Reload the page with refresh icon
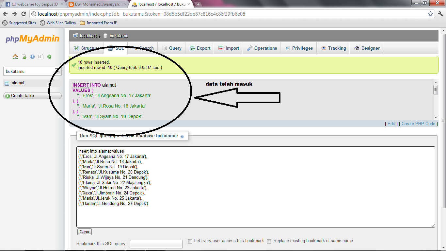This screenshot has height=251, width=446. 24,14
